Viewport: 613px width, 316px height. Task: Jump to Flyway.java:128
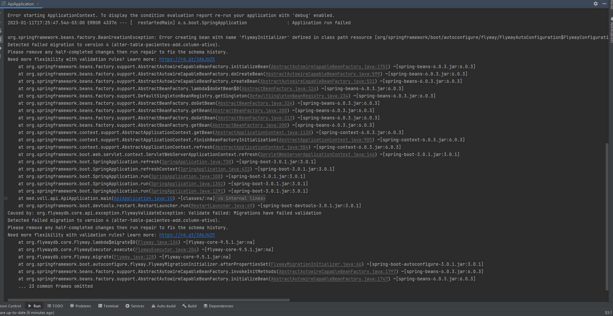pyautogui.click(x=134, y=257)
